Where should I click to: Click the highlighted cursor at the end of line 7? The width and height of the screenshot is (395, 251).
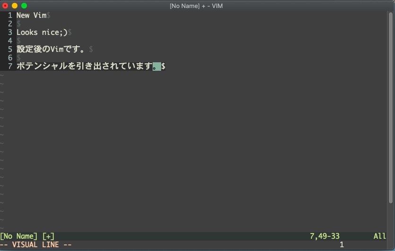[x=157, y=67]
